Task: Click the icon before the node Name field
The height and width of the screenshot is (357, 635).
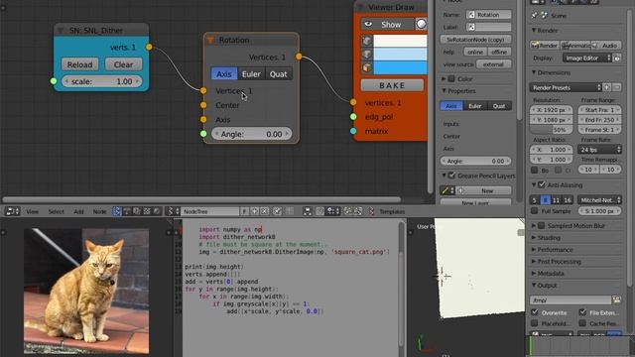Action: (x=471, y=15)
